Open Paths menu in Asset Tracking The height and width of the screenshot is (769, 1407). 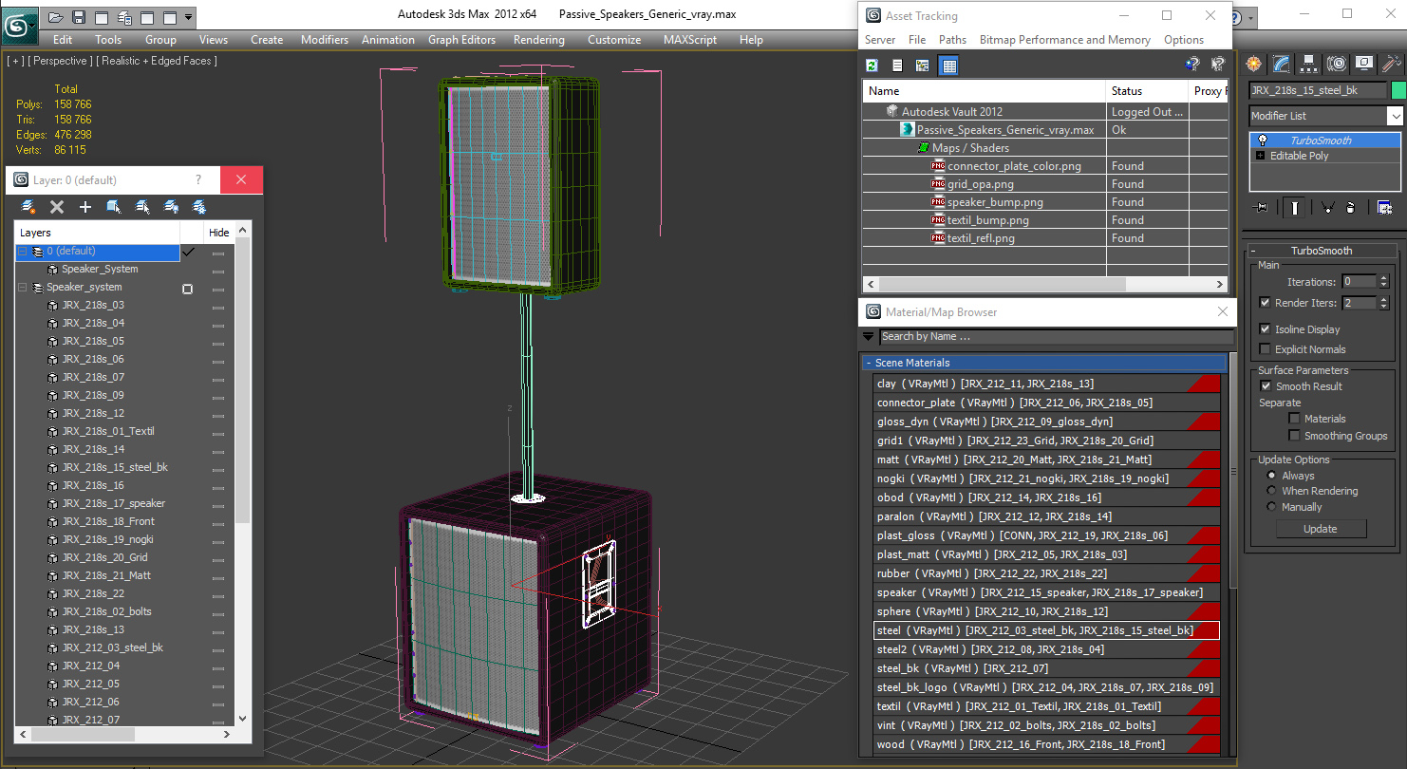tap(952, 40)
